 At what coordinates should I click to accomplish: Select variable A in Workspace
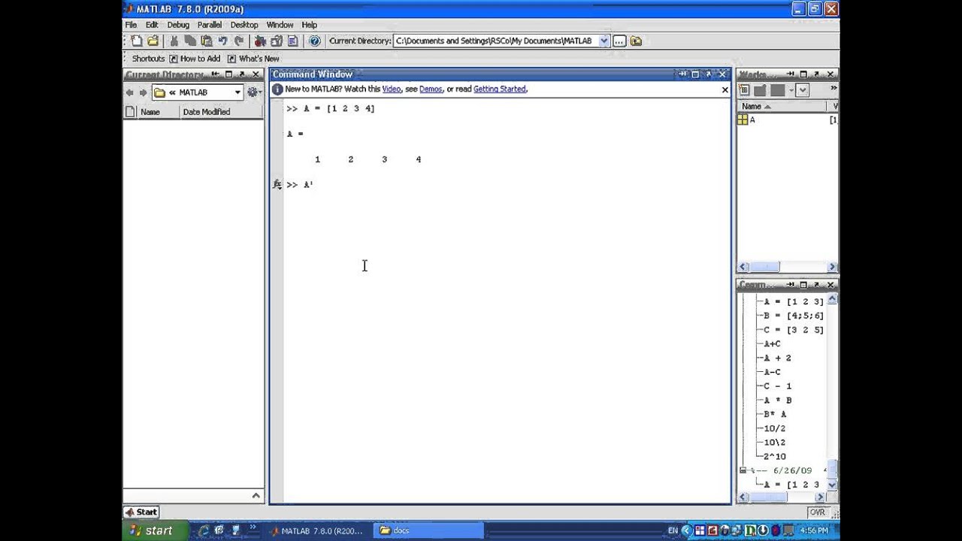[752, 120]
